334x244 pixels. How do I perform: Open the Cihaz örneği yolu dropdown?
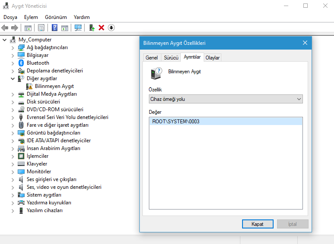[x=226, y=99]
